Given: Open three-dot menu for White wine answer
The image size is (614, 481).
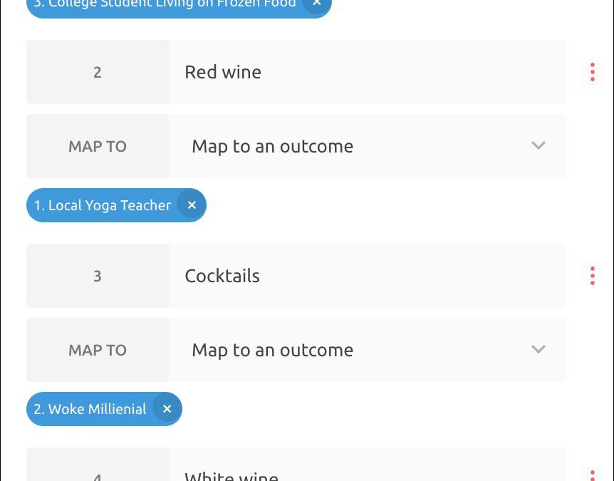Looking at the screenshot, I should click(592, 475).
